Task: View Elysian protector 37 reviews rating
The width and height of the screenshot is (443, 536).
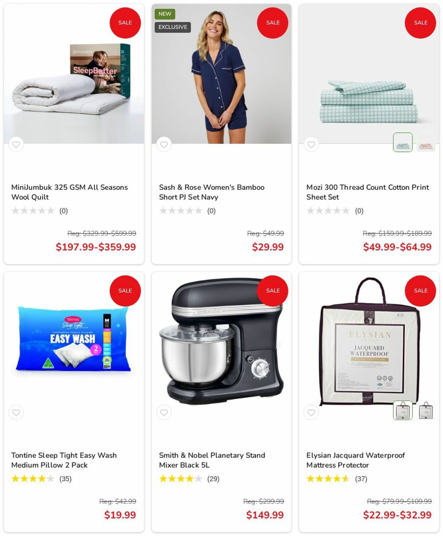Action: 337,479
